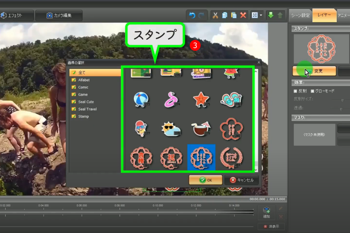Click the undo arrow icon
Viewport: 350px width, 233px height.
pyautogui.click(x=192, y=15)
